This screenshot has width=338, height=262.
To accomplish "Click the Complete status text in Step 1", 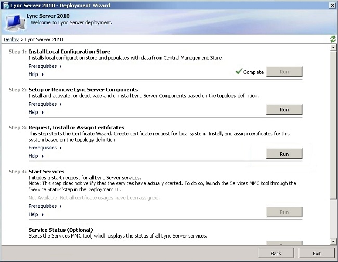I will 254,72.
